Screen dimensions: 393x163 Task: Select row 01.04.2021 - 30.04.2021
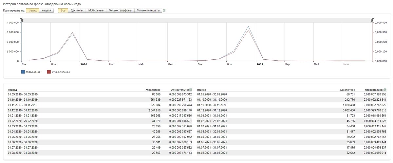coord(292,132)
